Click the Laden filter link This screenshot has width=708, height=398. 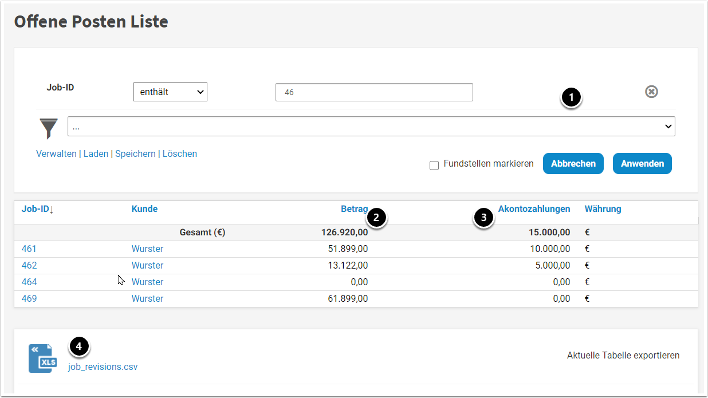pos(96,153)
